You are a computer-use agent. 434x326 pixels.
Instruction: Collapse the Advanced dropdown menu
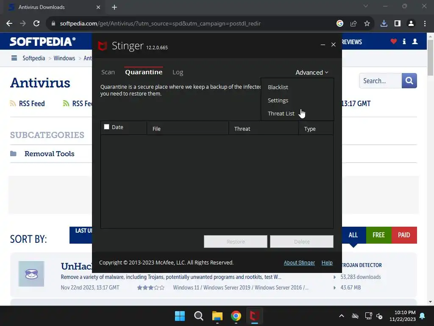312,72
